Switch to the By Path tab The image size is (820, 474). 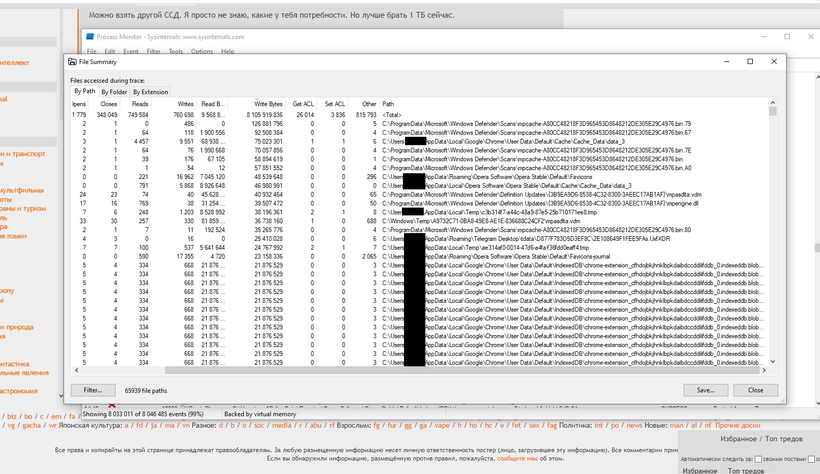point(85,91)
